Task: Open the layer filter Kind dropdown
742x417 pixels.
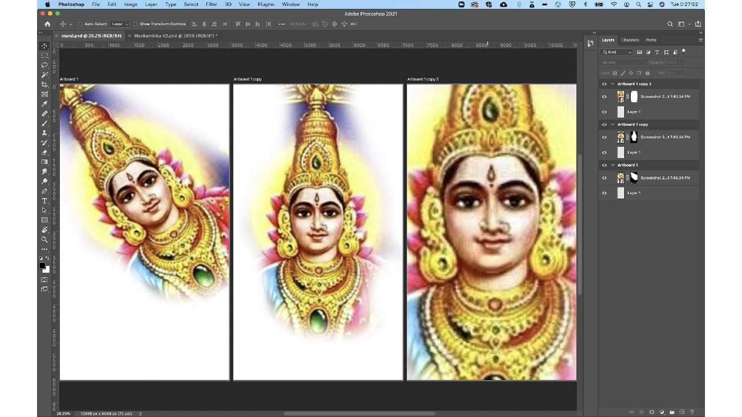Action: [617, 52]
